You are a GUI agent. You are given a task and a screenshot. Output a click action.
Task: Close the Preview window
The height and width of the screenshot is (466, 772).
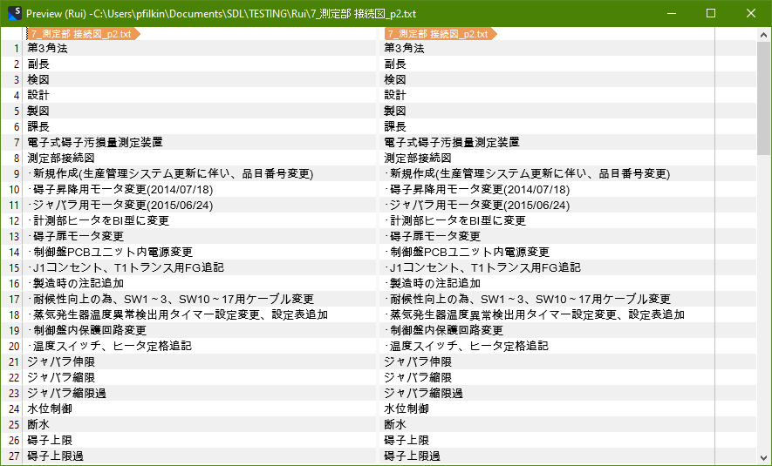pos(750,14)
